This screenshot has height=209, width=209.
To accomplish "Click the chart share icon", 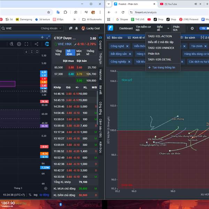I will tap(36, 44).
